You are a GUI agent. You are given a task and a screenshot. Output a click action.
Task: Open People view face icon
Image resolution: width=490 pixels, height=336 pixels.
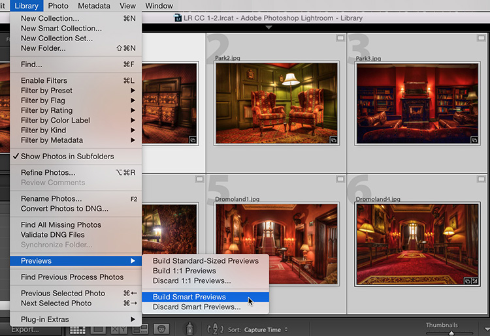point(161,329)
